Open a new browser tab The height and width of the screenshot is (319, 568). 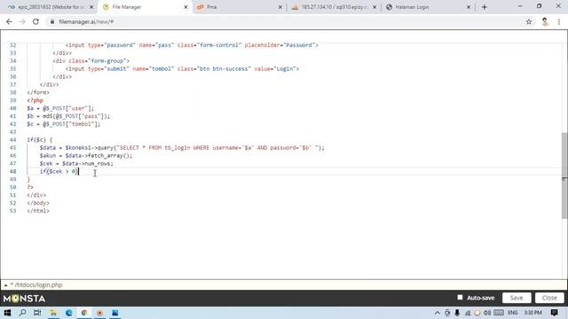[485, 7]
